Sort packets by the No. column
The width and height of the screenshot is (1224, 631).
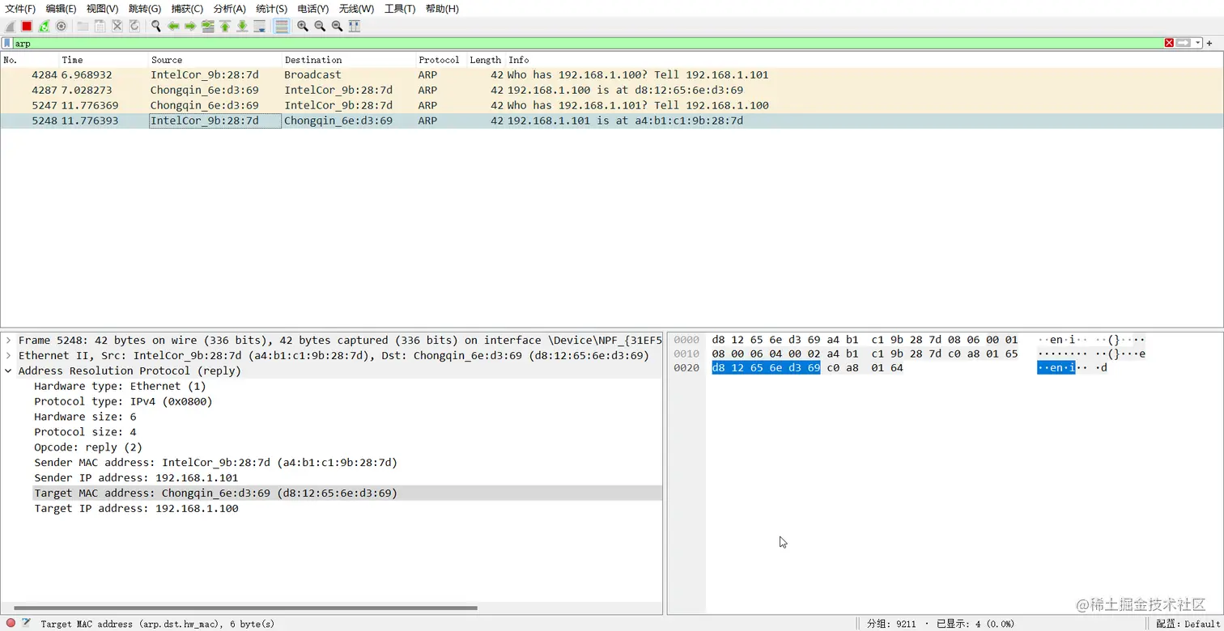(x=30, y=60)
